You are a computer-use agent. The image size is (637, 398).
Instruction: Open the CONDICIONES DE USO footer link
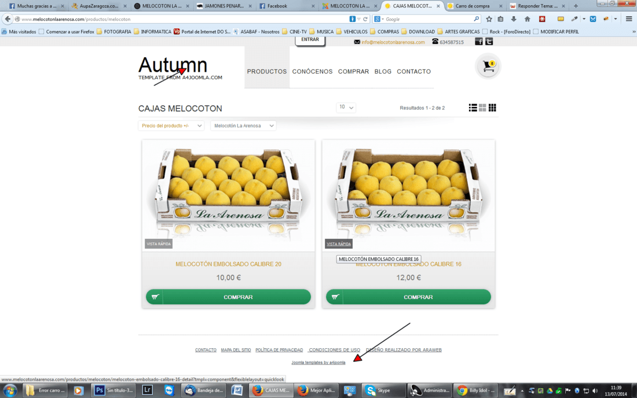click(334, 350)
